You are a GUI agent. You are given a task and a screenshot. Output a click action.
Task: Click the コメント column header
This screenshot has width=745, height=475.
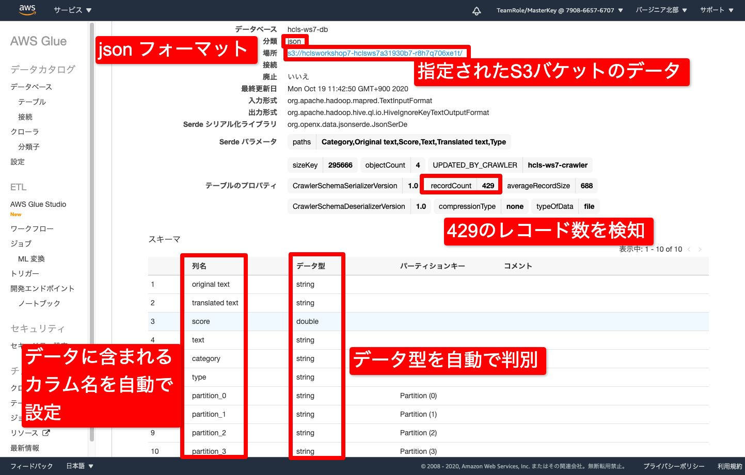point(518,266)
